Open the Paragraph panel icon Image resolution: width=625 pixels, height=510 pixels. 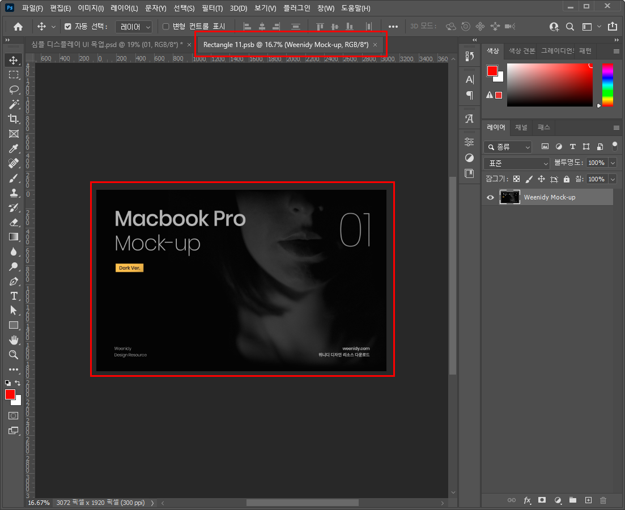(470, 95)
